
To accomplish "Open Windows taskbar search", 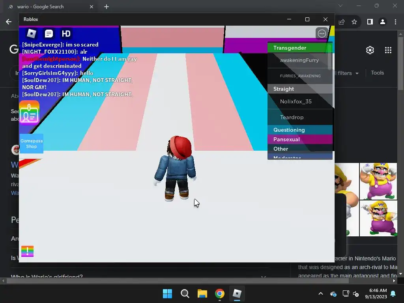I will click(x=185, y=294).
